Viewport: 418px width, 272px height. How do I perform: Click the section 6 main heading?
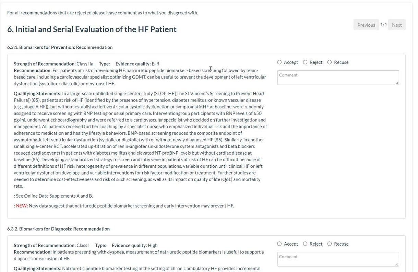pos(92,29)
